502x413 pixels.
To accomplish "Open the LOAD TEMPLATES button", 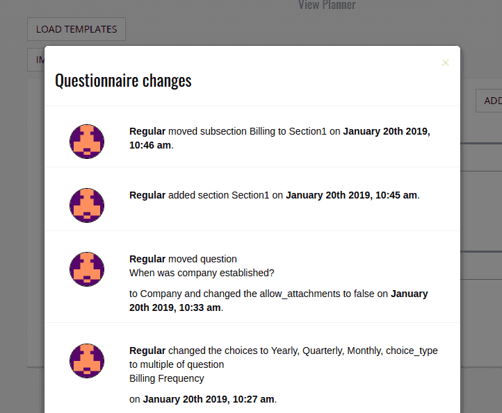I will pos(76,29).
